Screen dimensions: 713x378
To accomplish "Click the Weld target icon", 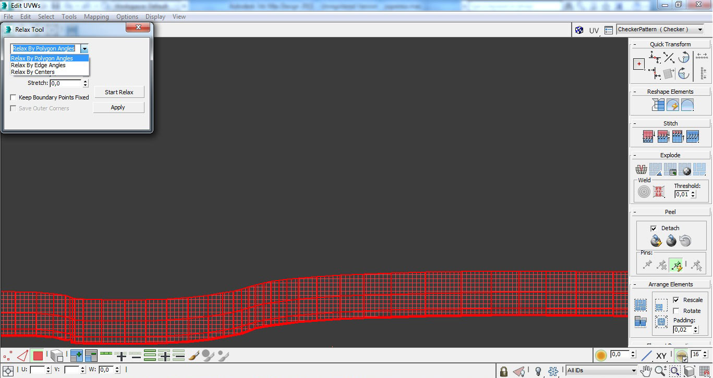I will pyautogui.click(x=644, y=192).
